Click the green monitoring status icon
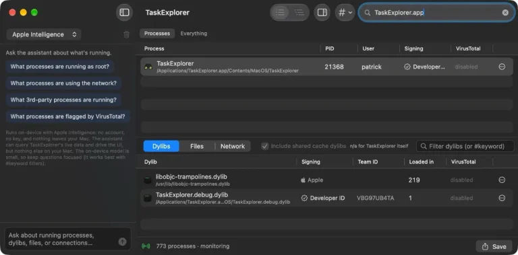Image resolution: width=518 pixels, height=255 pixels. [x=146, y=246]
